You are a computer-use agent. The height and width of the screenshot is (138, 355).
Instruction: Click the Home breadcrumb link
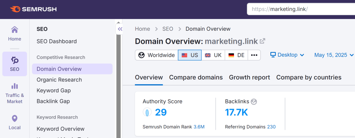(142, 29)
